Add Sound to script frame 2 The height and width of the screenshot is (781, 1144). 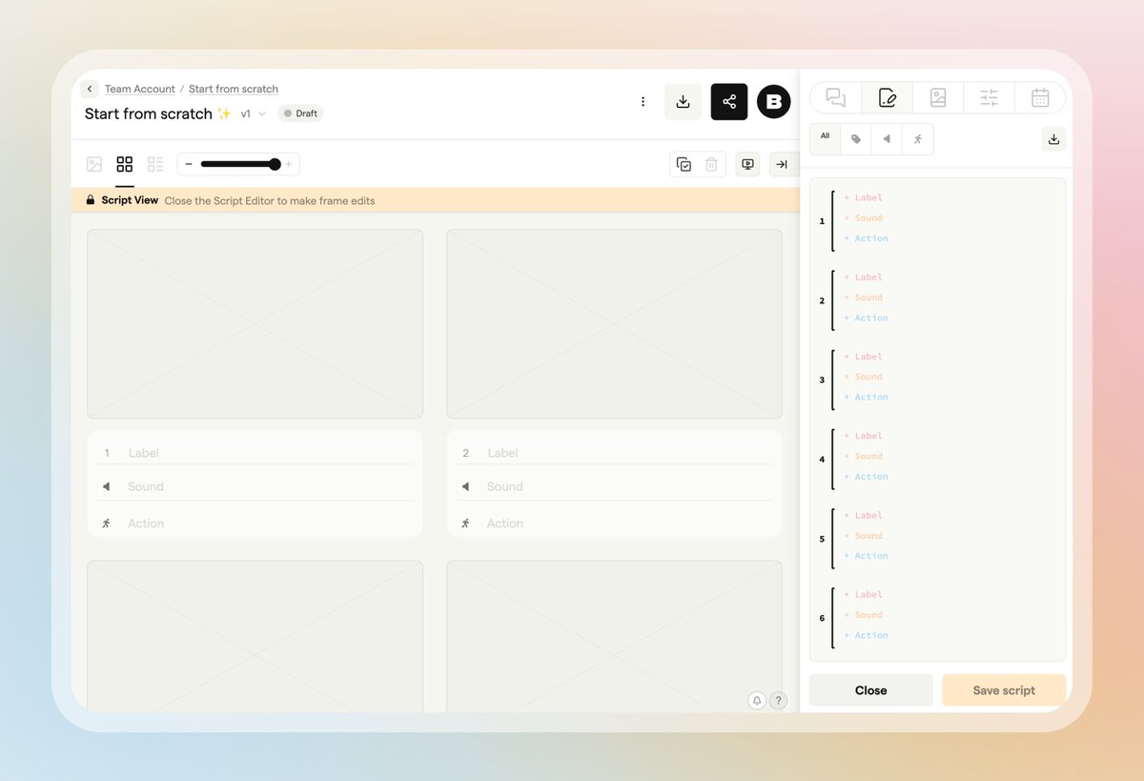[864, 298]
